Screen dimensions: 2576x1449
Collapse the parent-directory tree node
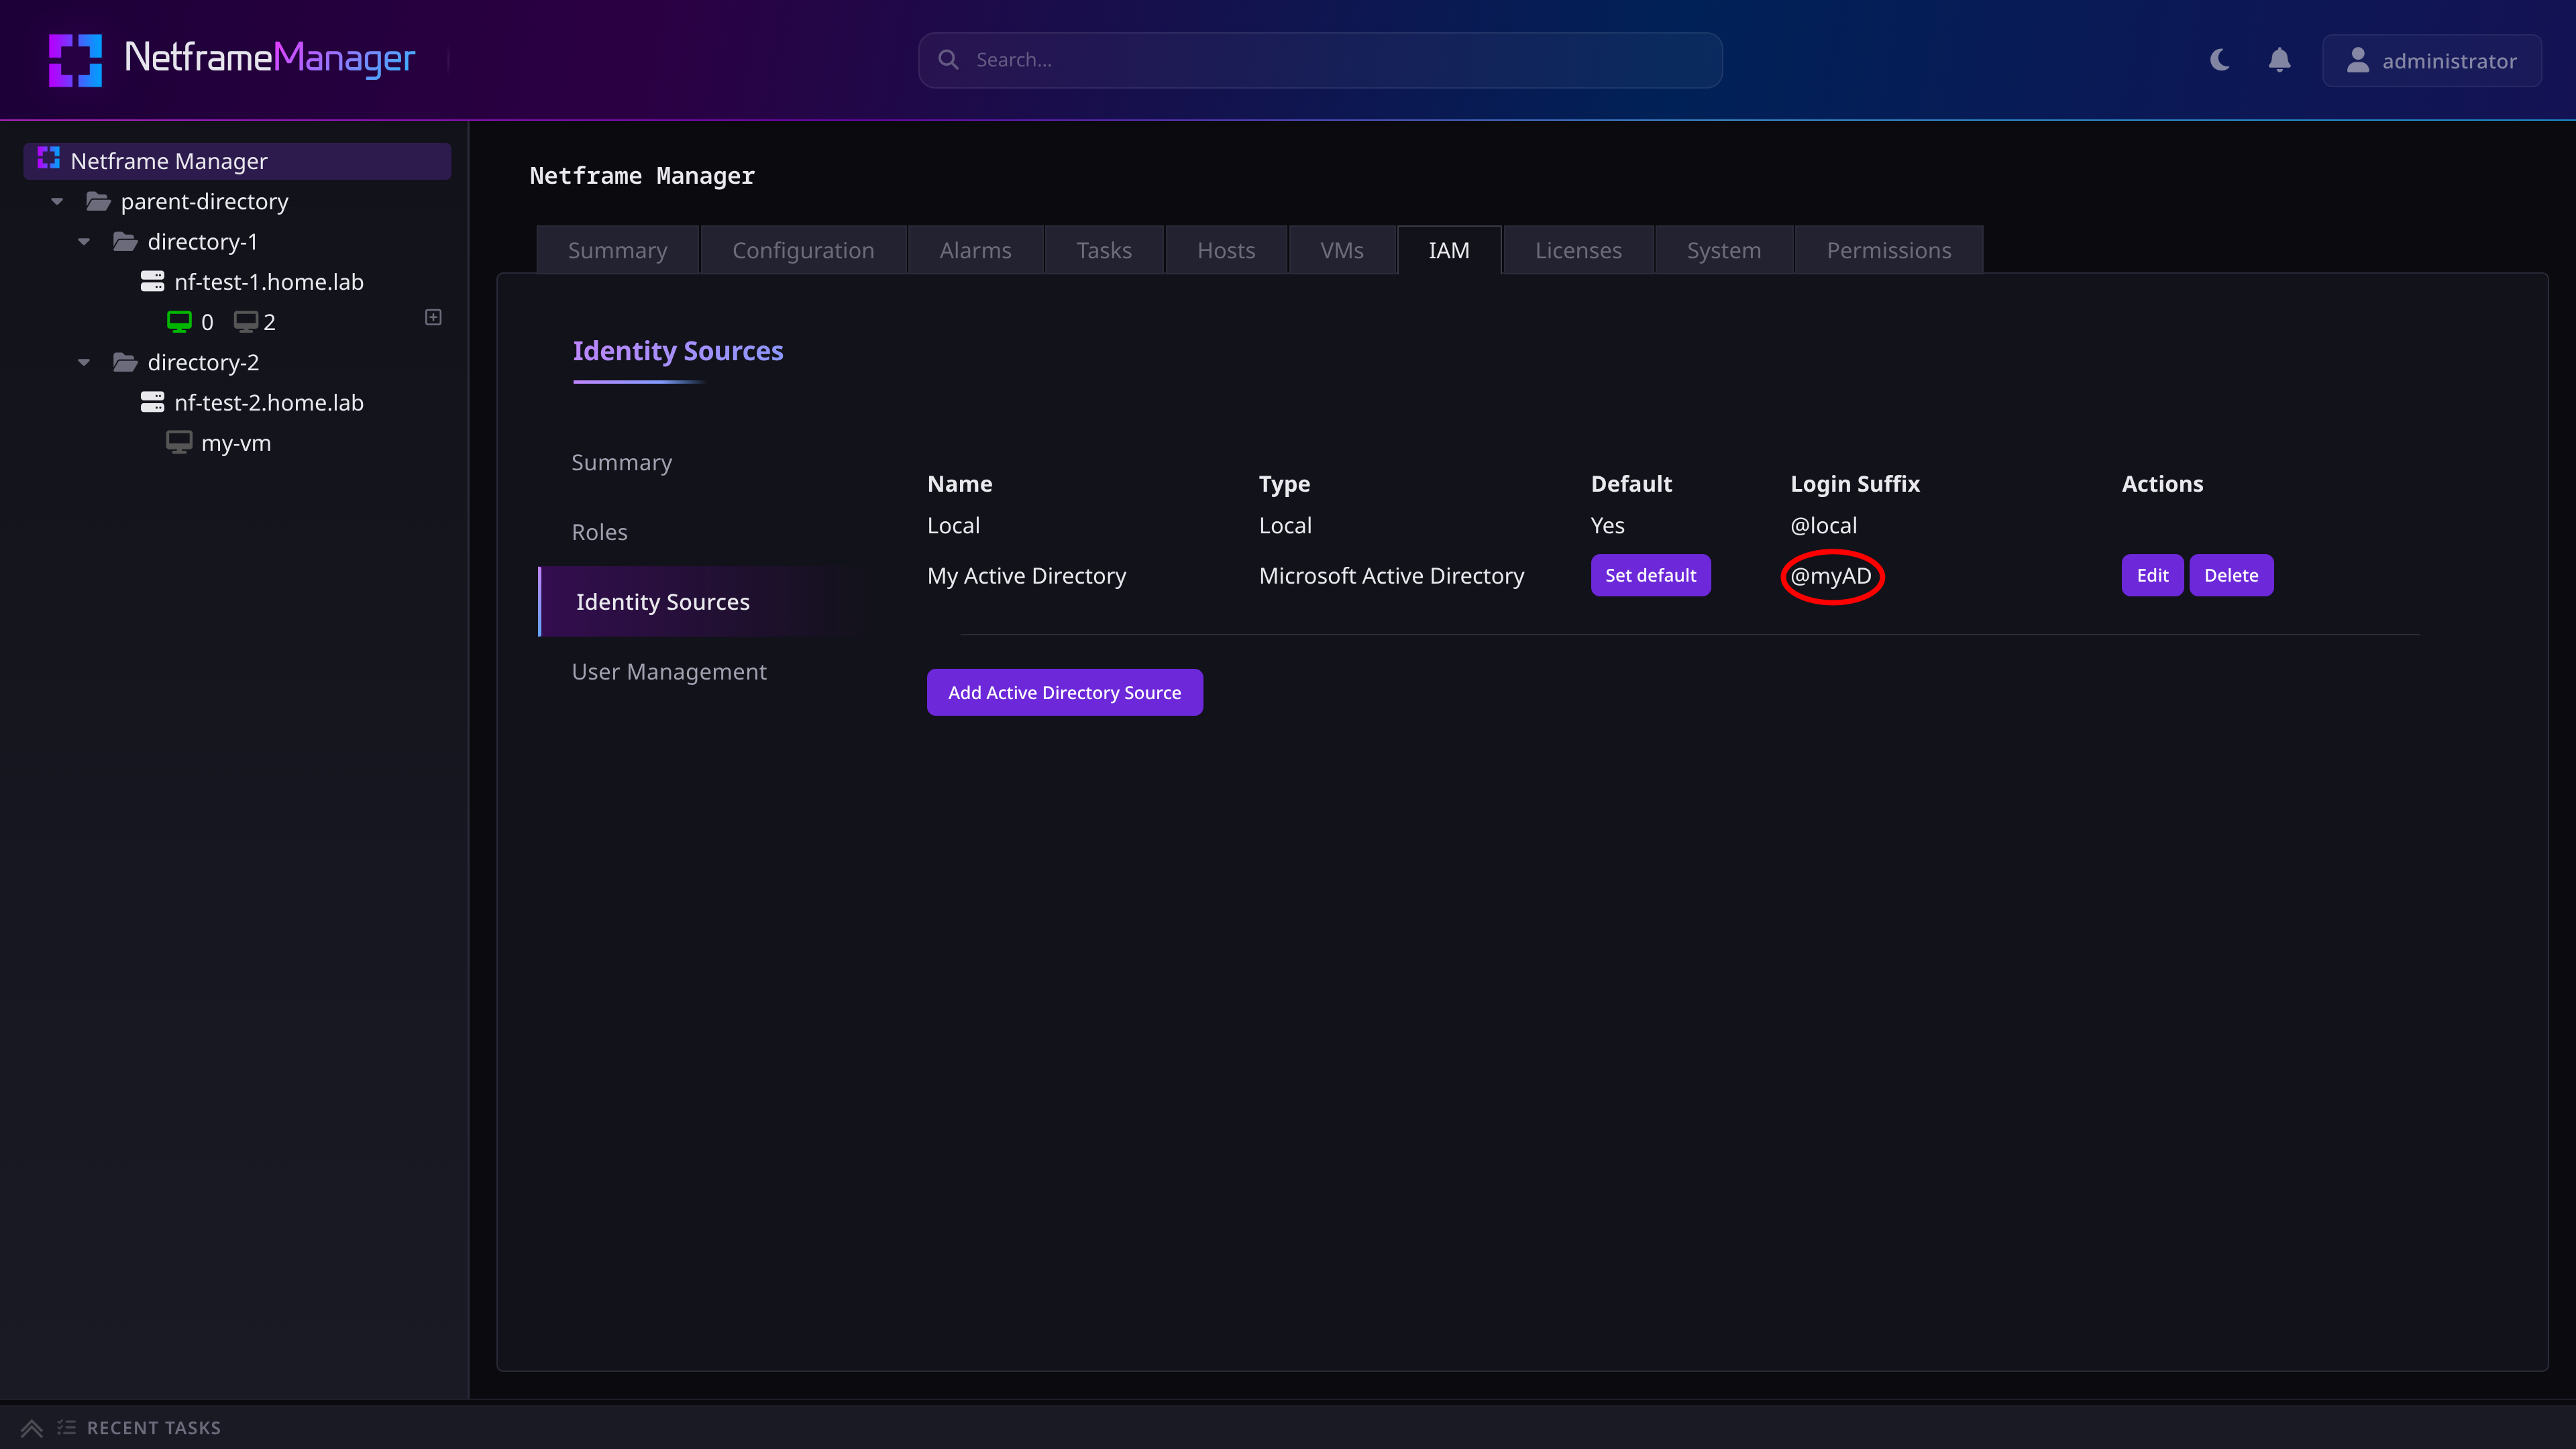point(57,202)
